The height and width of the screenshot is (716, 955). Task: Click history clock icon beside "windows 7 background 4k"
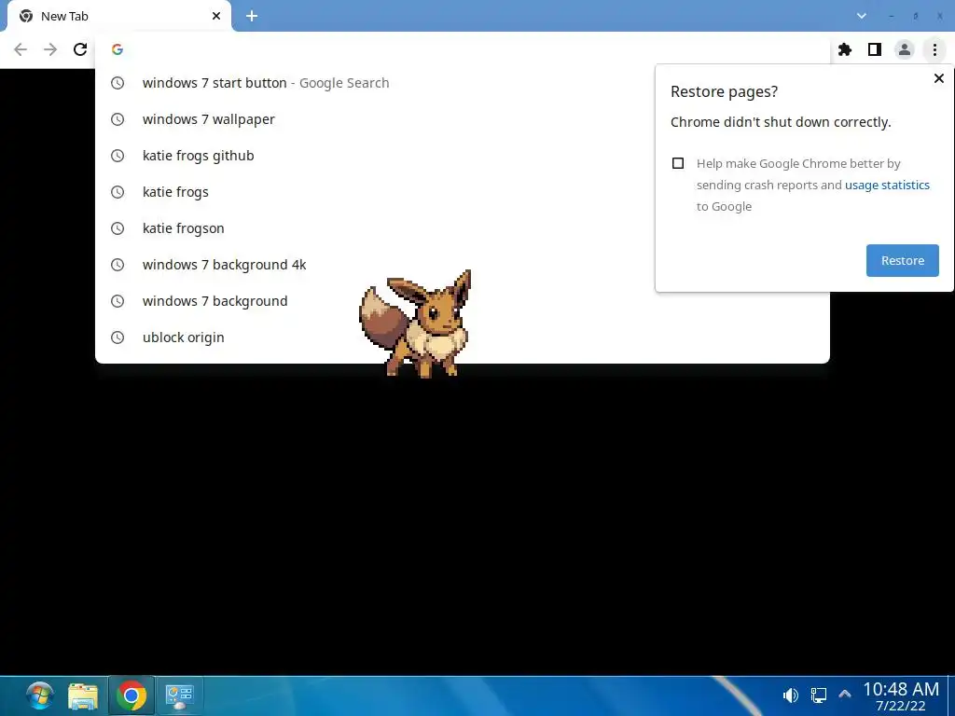pyautogui.click(x=118, y=265)
